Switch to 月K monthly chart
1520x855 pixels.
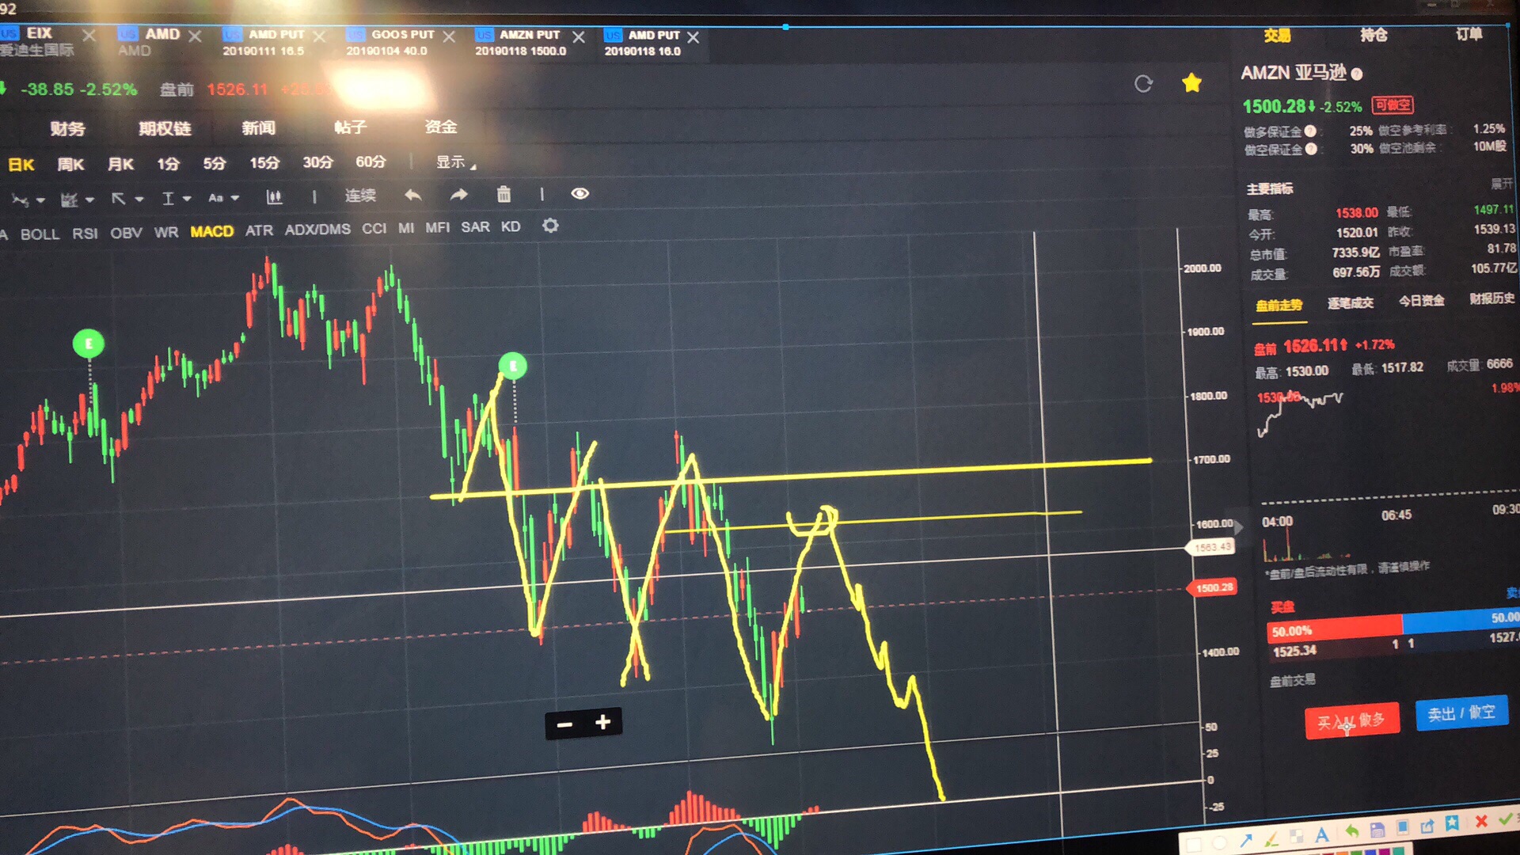pos(120,164)
